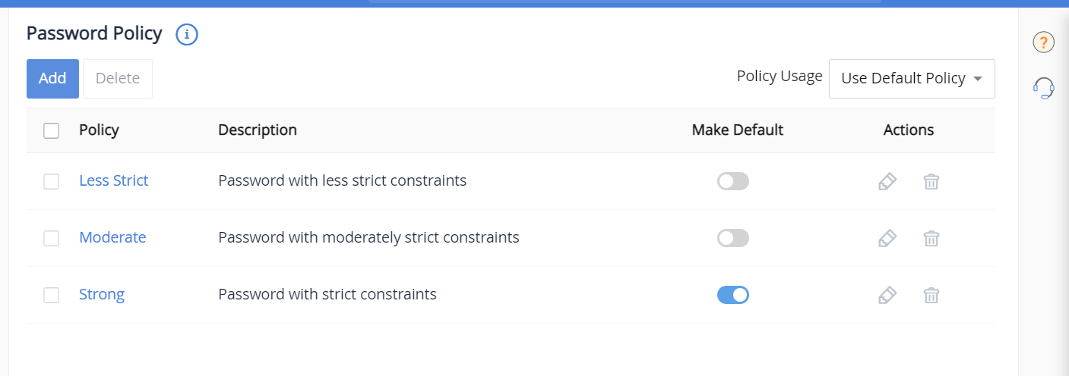This screenshot has width=1069, height=376.
Task: Open the Strong policy link
Action: point(102,294)
